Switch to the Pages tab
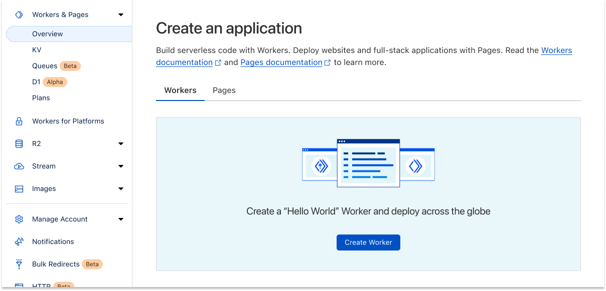The width and height of the screenshot is (606, 291). click(x=224, y=90)
